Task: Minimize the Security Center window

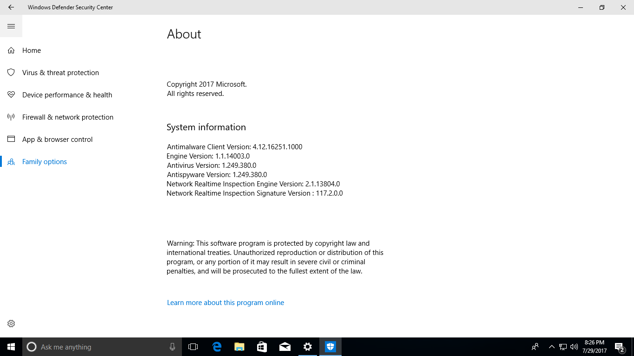Action: (581, 7)
